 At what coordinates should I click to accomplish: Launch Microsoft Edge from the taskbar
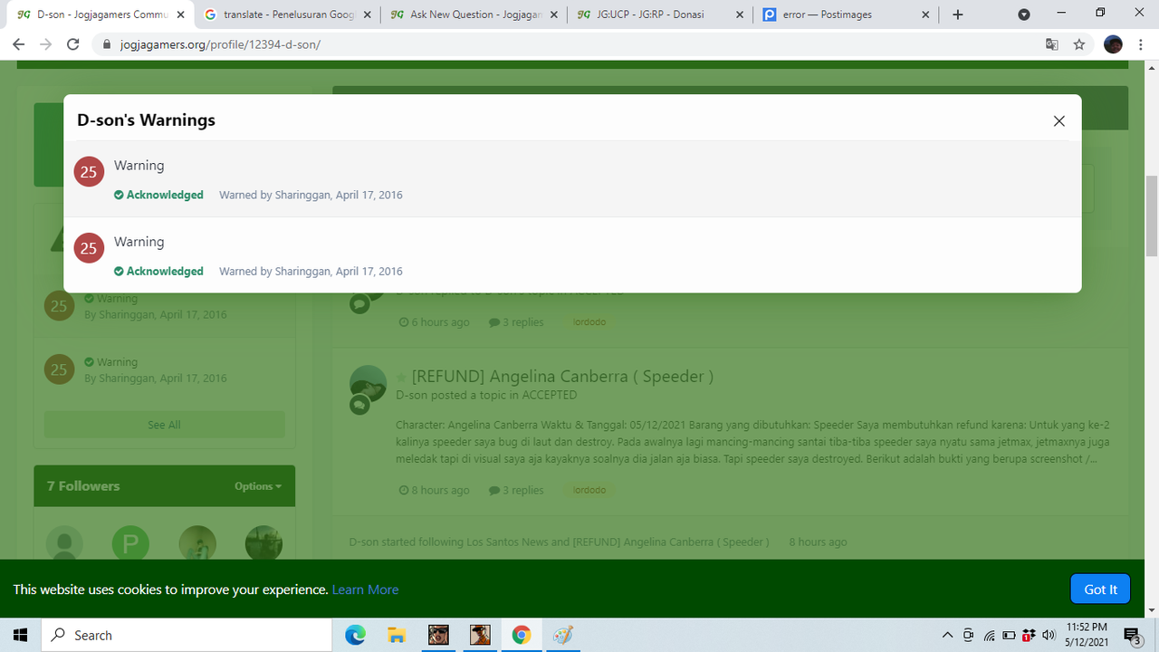coord(355,635)
